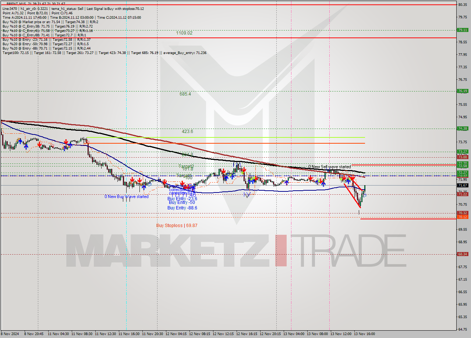Click the '13 Nov 16:00' time axis label
Screen dimensions: 471x338
pyautogui.click(x=365, y=334)
